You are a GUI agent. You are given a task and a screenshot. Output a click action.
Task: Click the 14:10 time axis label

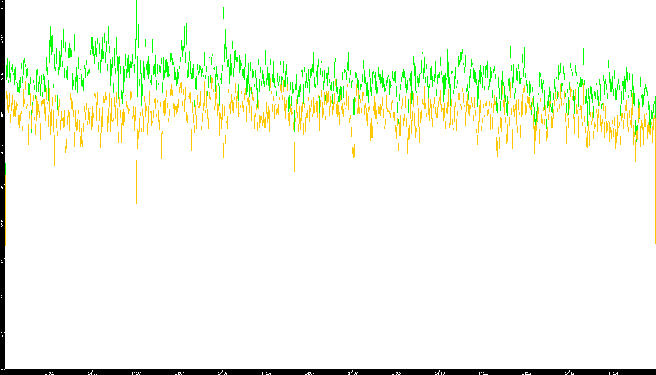(440, 373)
